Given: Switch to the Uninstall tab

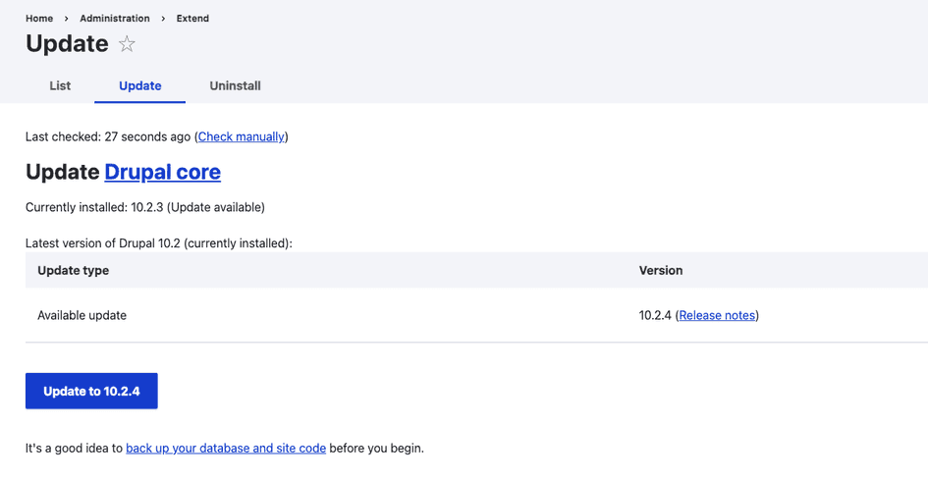Looking at the screenshot, I should tap(235, 85).
